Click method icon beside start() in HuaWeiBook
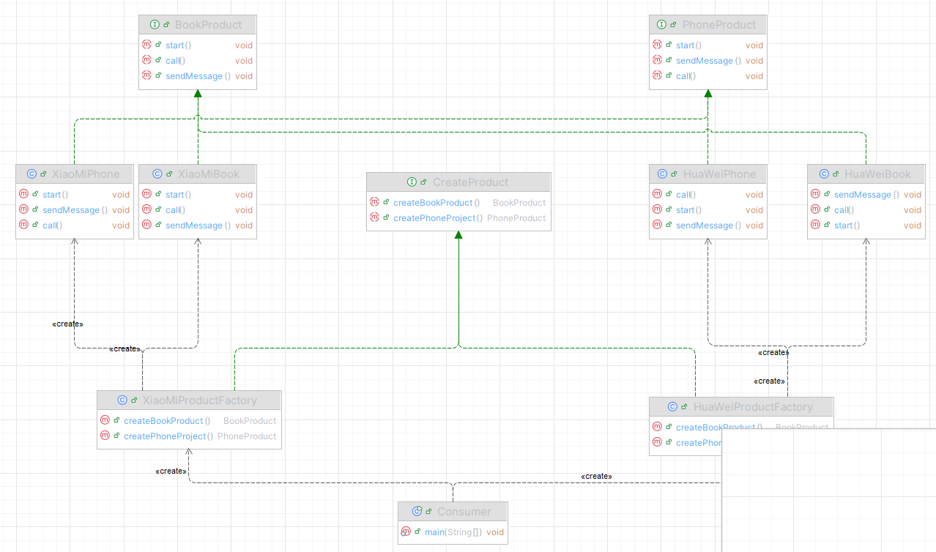This screenshot has height=552, width=936. [815, 225]
